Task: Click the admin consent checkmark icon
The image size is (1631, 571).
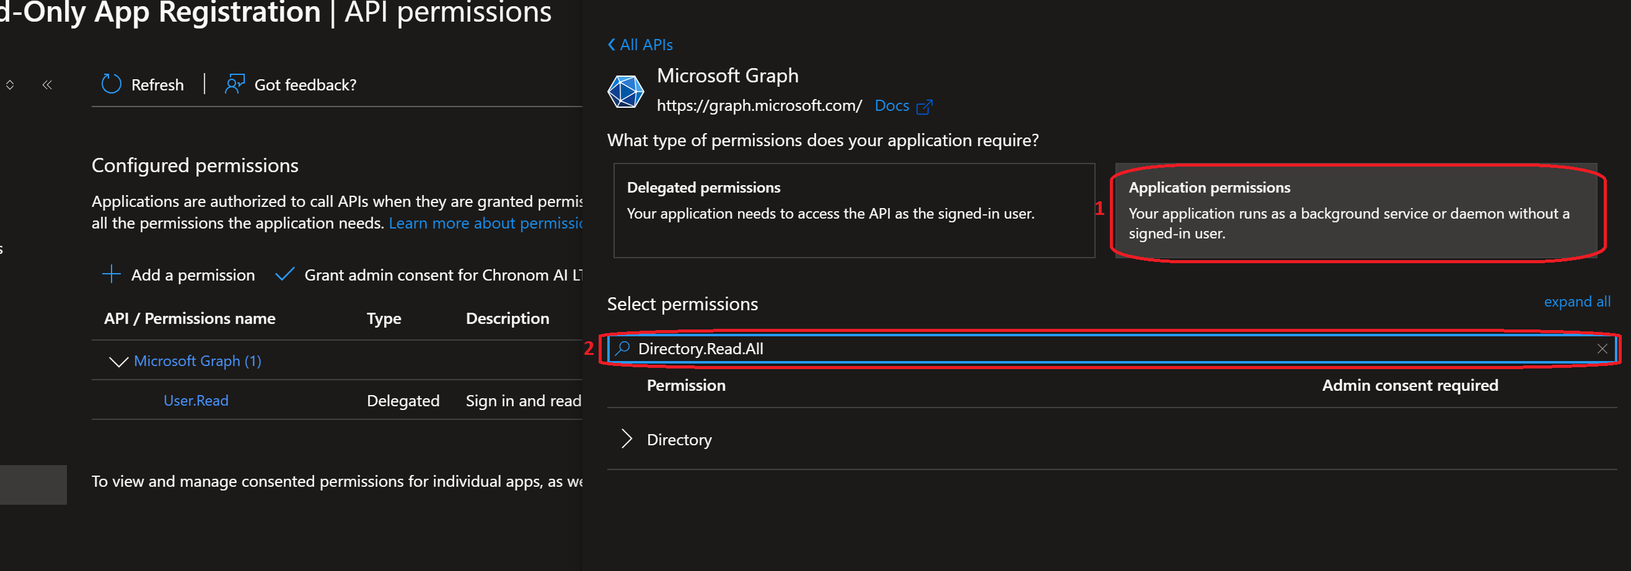Action: pyautogui.click(x=284, y=274)
